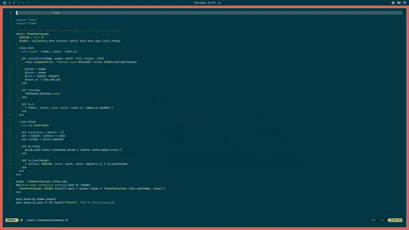This screenshot has width=409, height=230.
Task: Click the album = ThemePhotograph::Album.new line
Action: pyautogui.click(x=41, y=181)
